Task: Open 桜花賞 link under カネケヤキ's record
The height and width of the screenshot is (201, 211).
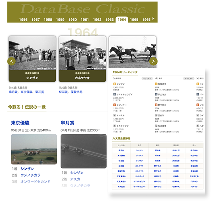Action: 63,92
